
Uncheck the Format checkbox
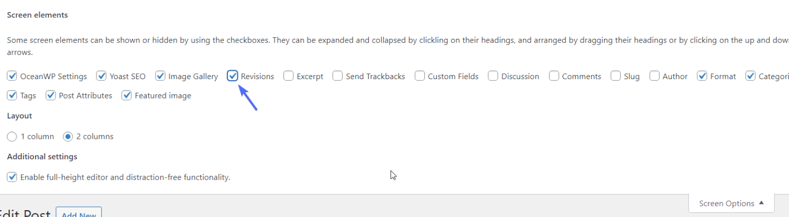click(702, 76)
